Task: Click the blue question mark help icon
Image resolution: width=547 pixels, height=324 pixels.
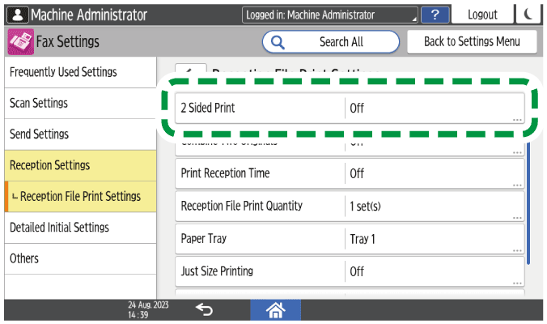Action: click(435, 15)
